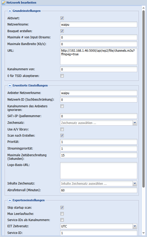The width and height of the screenshot is (147, 237).
Task: Collapse the Grundeinstellungen section
Action: tap(10, 11)
